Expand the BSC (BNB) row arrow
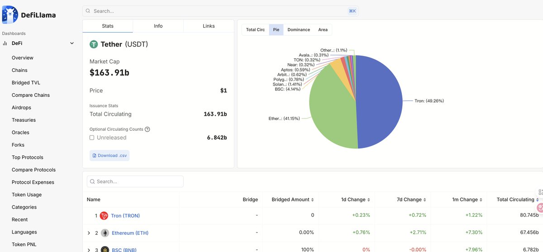 click(x=89, y=250)
